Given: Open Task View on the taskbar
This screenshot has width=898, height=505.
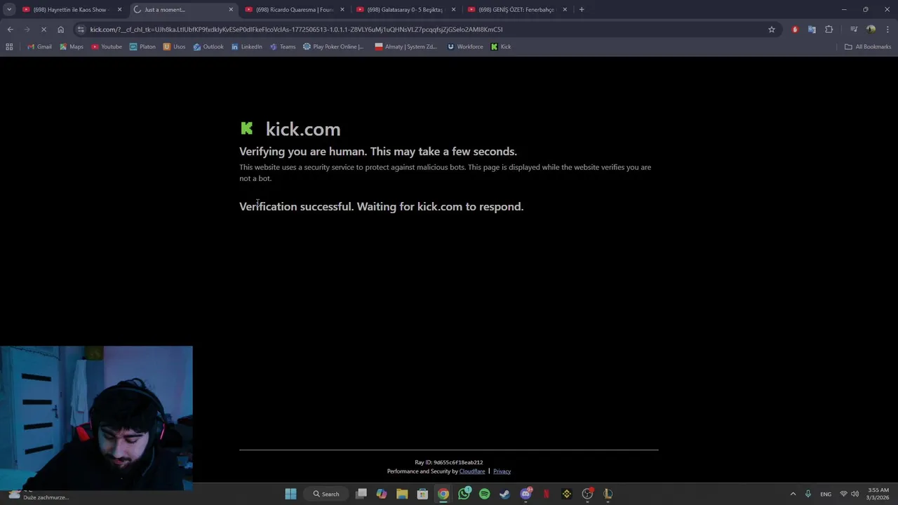Looking at the screenshot, I should tap(361, 494).
